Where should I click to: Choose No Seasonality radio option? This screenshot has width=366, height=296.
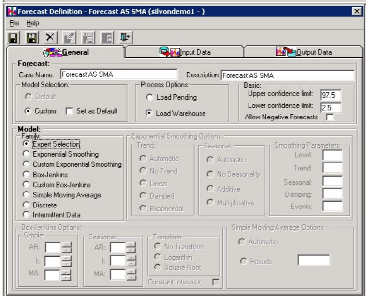click(x=210, y=174)
